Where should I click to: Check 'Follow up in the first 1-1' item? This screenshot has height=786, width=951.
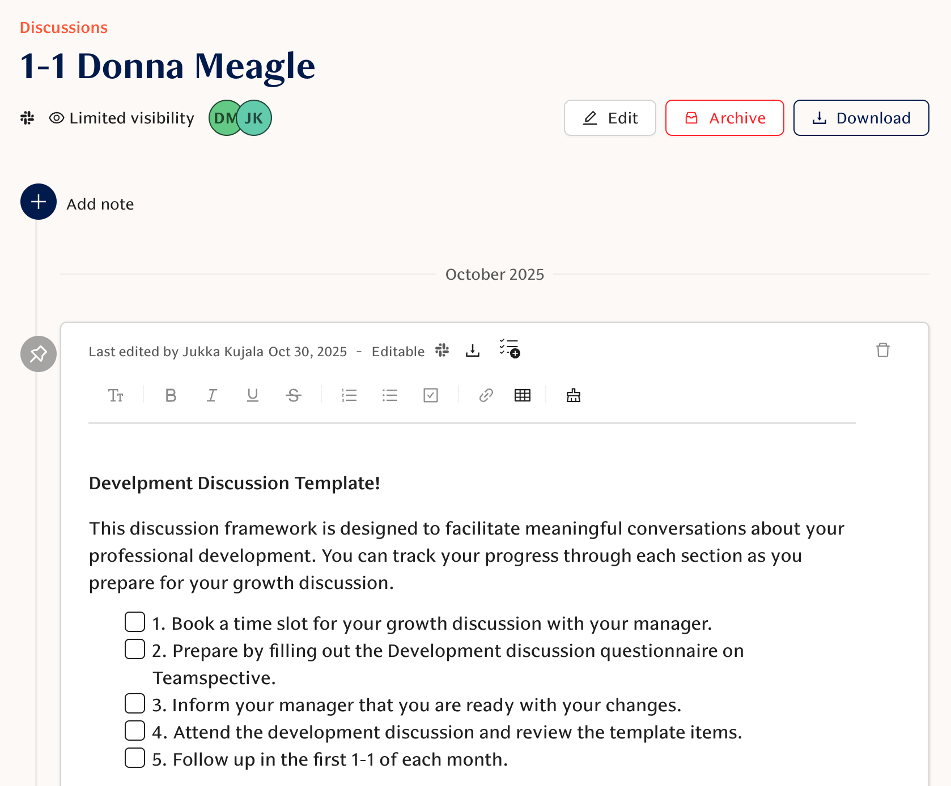coord(135,758)
